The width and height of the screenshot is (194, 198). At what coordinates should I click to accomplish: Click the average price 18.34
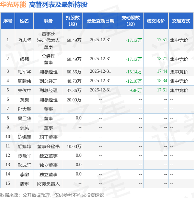point(162,81)
